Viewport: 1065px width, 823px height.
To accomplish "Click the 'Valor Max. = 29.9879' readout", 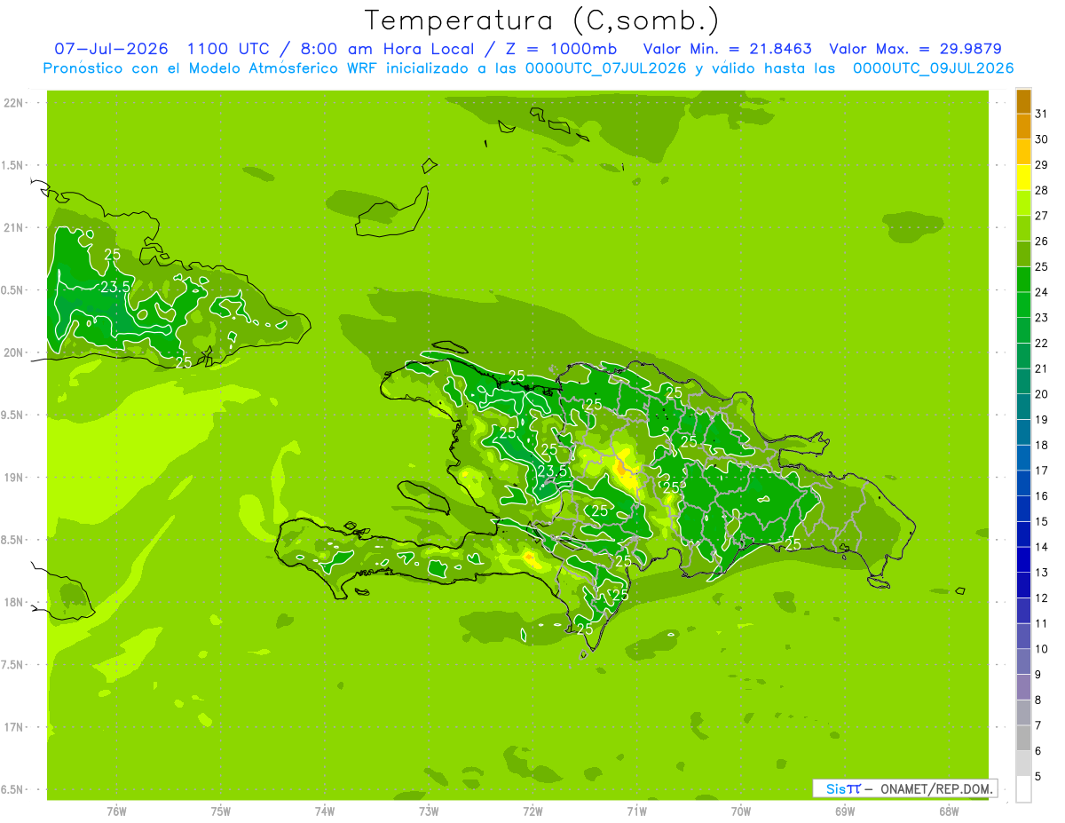I will tap(915, 49).
